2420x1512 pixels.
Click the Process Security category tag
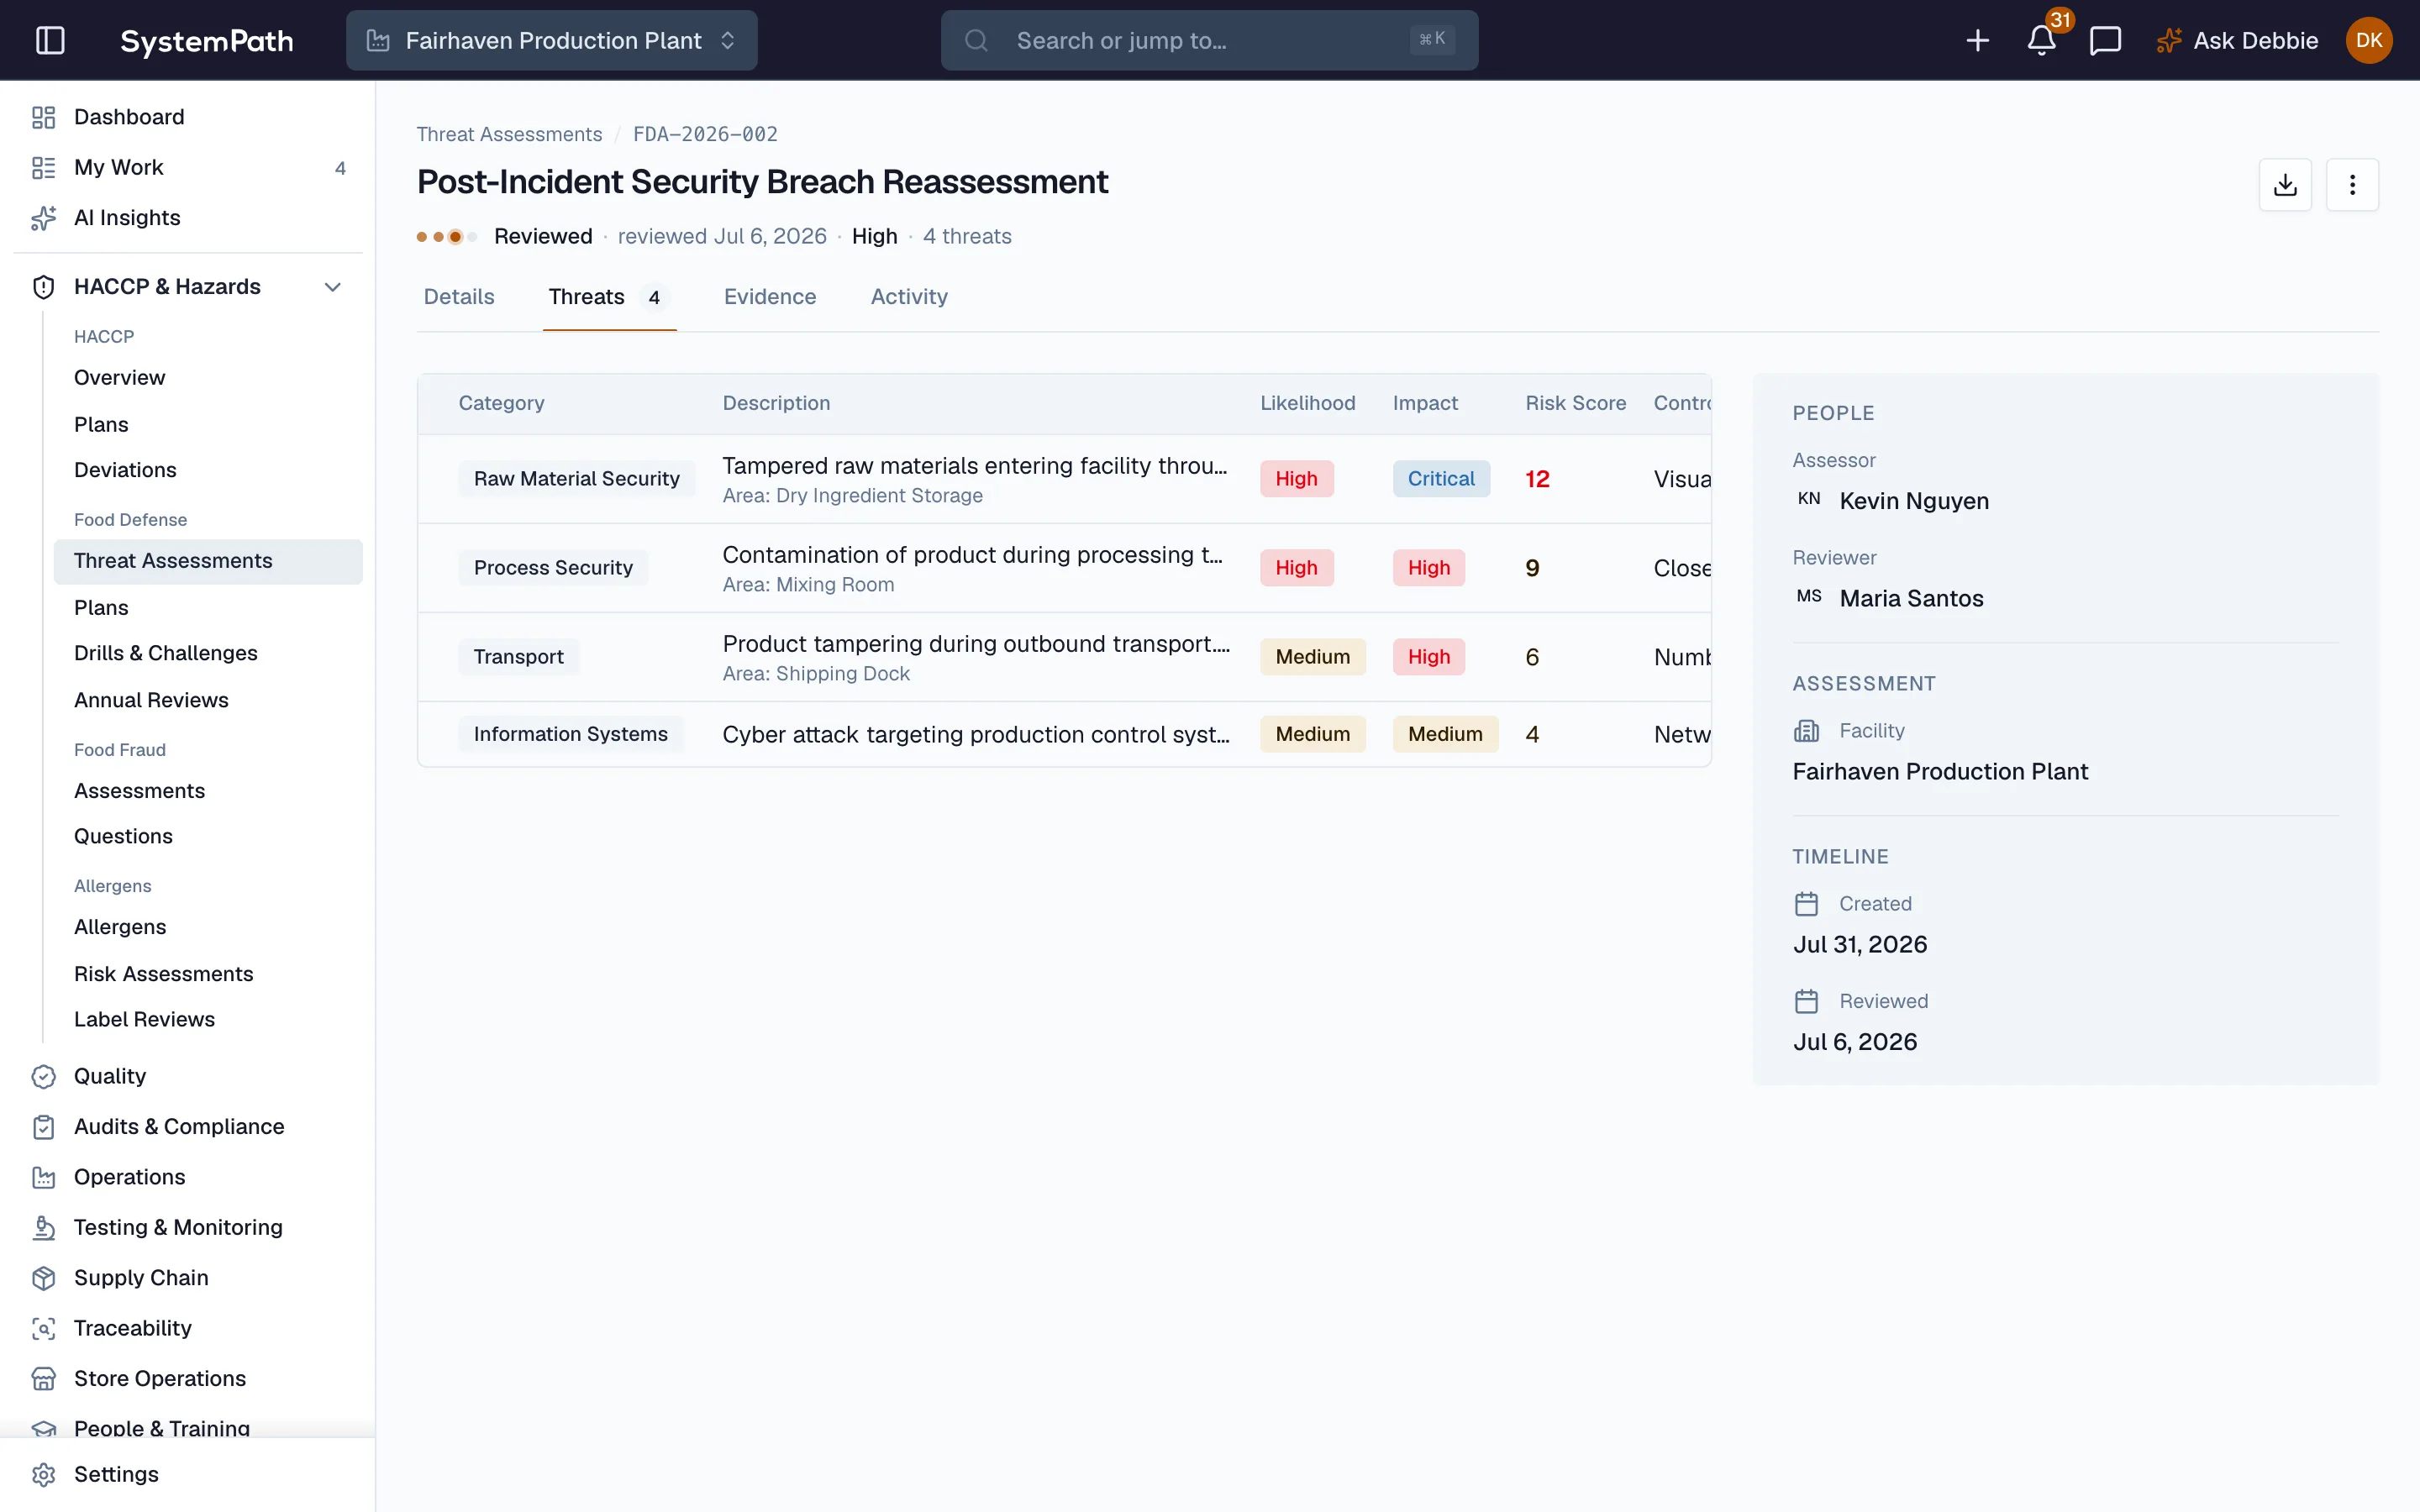[x=553, y=568]
